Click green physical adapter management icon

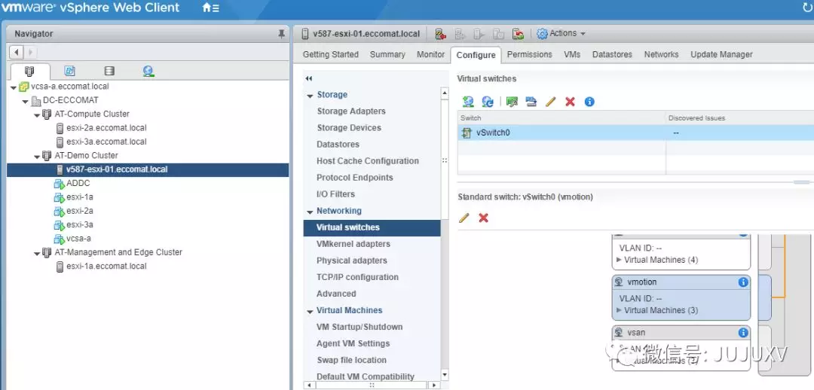pos(512,102)
